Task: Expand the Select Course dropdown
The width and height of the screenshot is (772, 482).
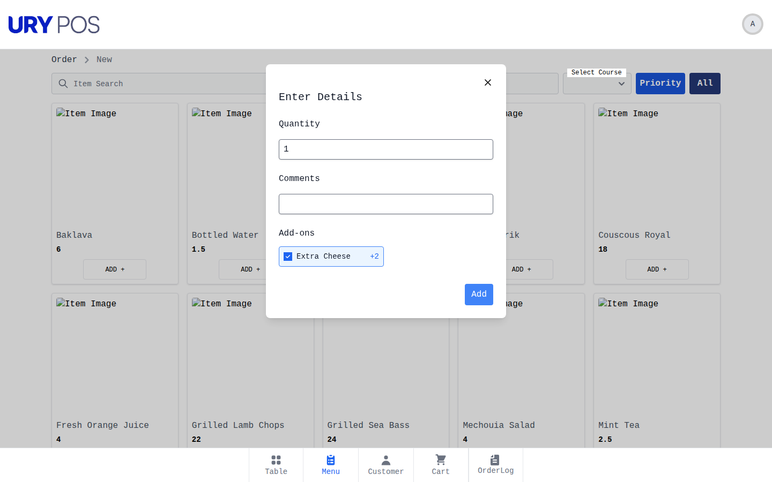Action: pos(597,84)
